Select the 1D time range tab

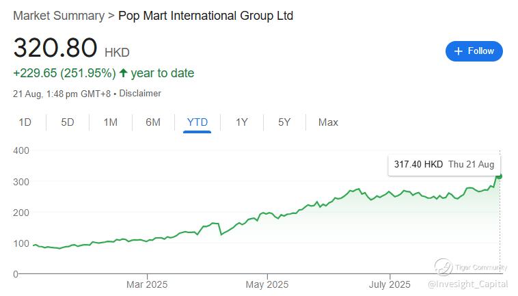point(25,122)
